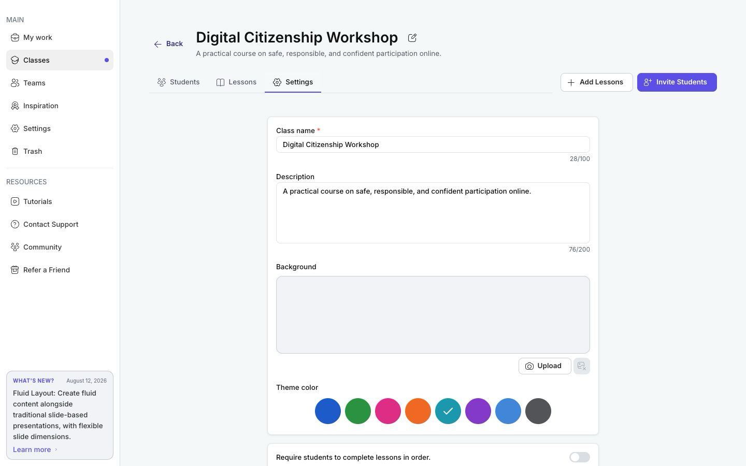Viewport: 746px width, 466px height.
Task: Choose the checked teal theme color
Action: [x=448, y=411]
